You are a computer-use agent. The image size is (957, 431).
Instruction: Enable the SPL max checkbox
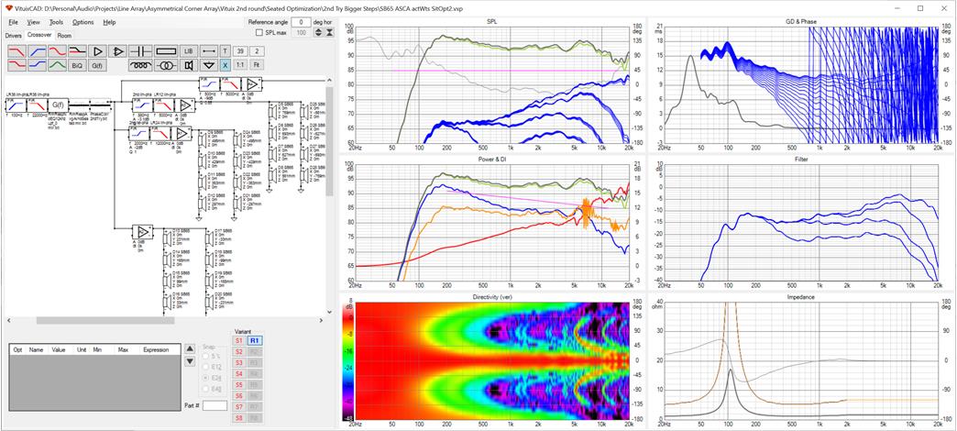coord(259,32)
